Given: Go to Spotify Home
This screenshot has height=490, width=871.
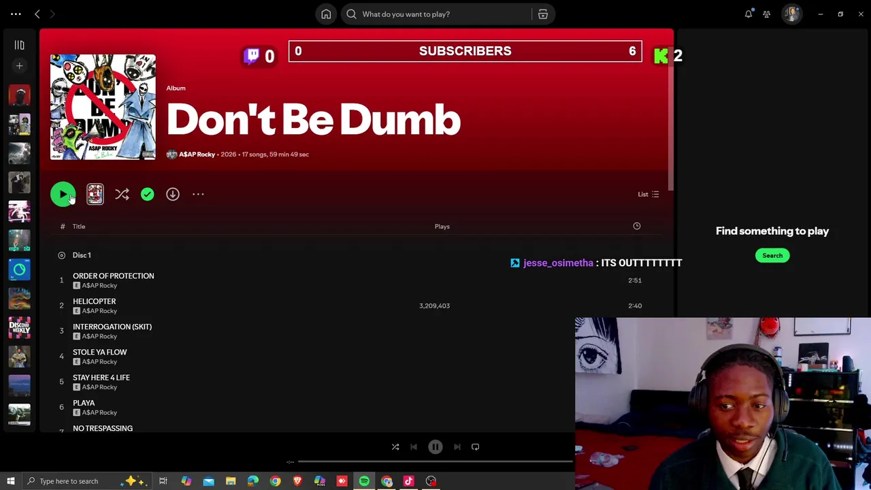Looking at the screenshot, I should tap(326, 14).
